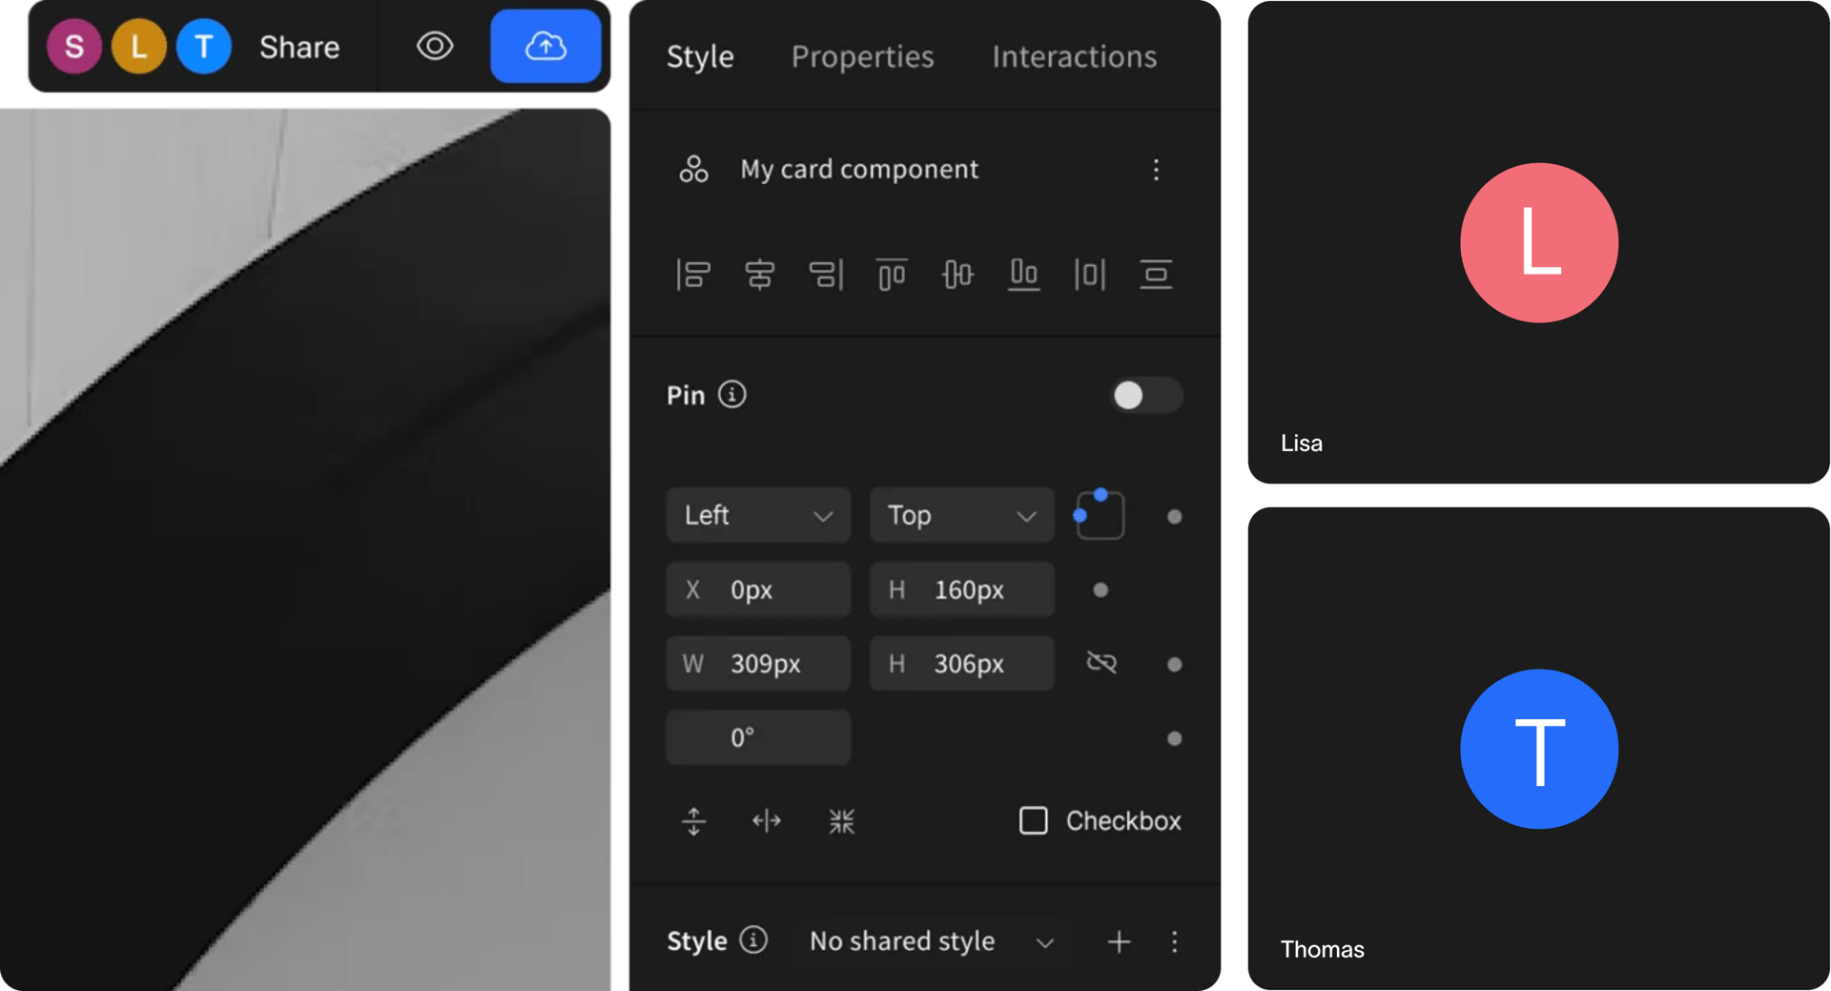
Task: Select the align left icon
Action: pyautogui.click(x=693, y=275)
